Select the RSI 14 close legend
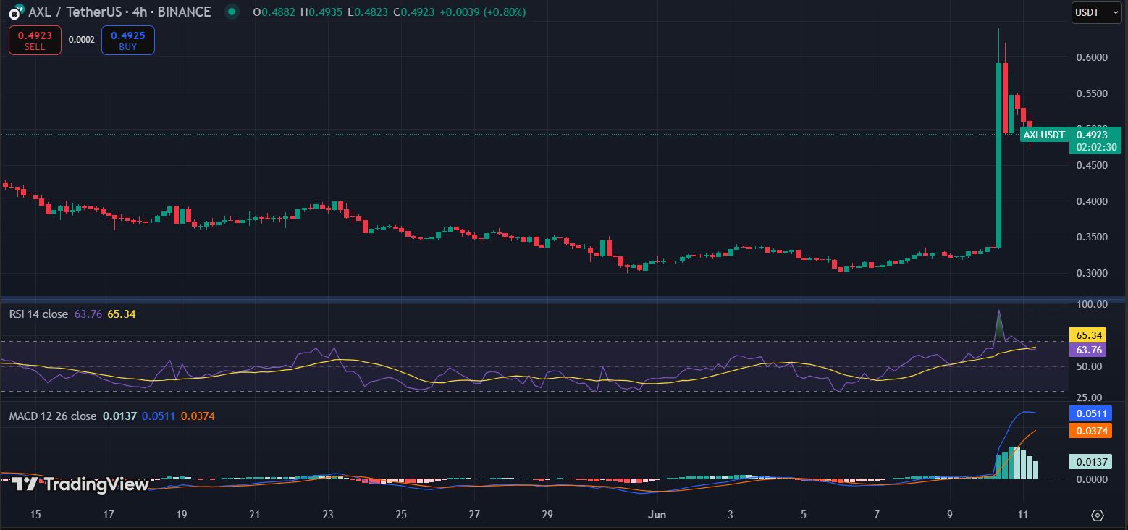Image resolution: width=1128 pixels, height=530 pixels. tap(38, 314)
